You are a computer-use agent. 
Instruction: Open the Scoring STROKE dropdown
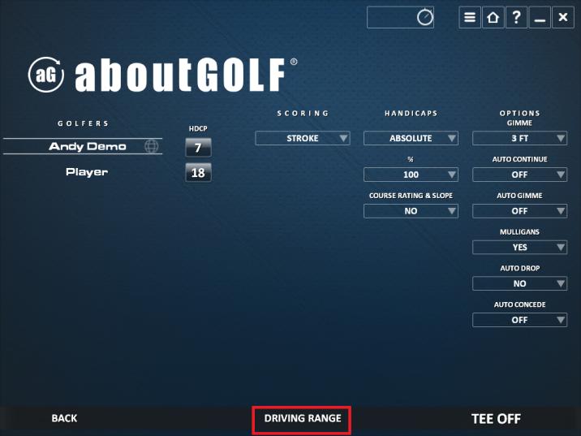(x=303, y=138)
